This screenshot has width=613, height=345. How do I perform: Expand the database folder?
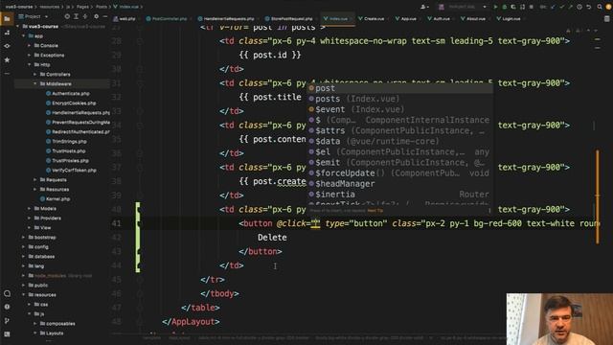point(23,257)
